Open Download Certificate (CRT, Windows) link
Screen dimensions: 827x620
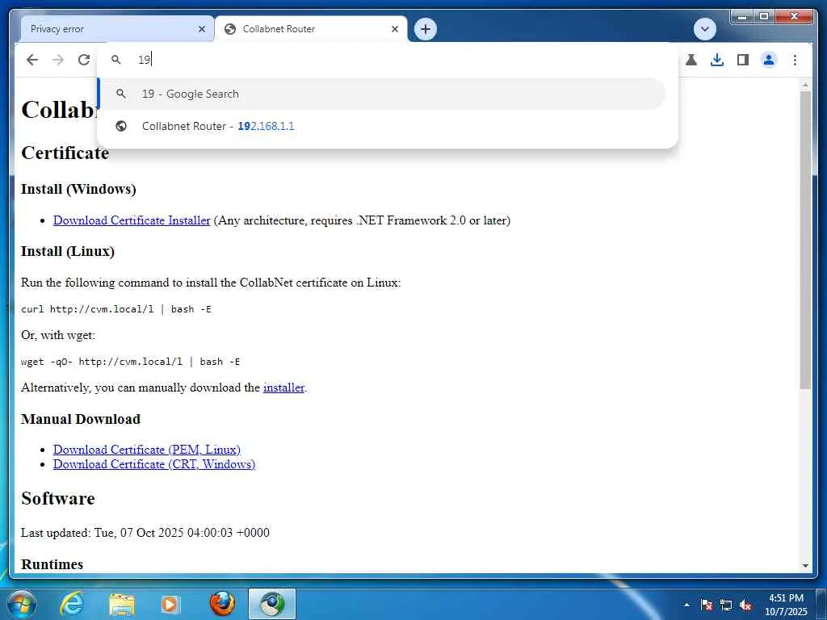coord(154,464)
